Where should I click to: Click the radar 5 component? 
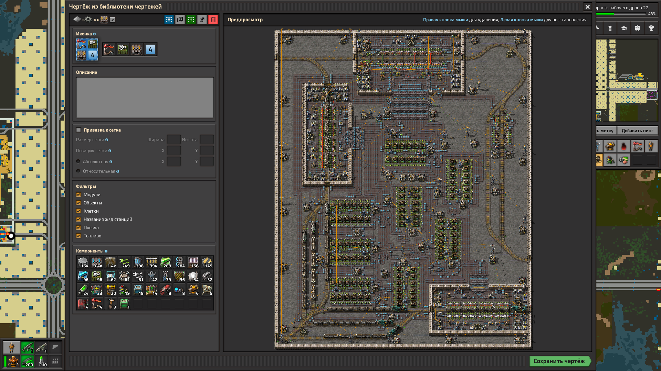pyautogui.click(x=207, y=290)
